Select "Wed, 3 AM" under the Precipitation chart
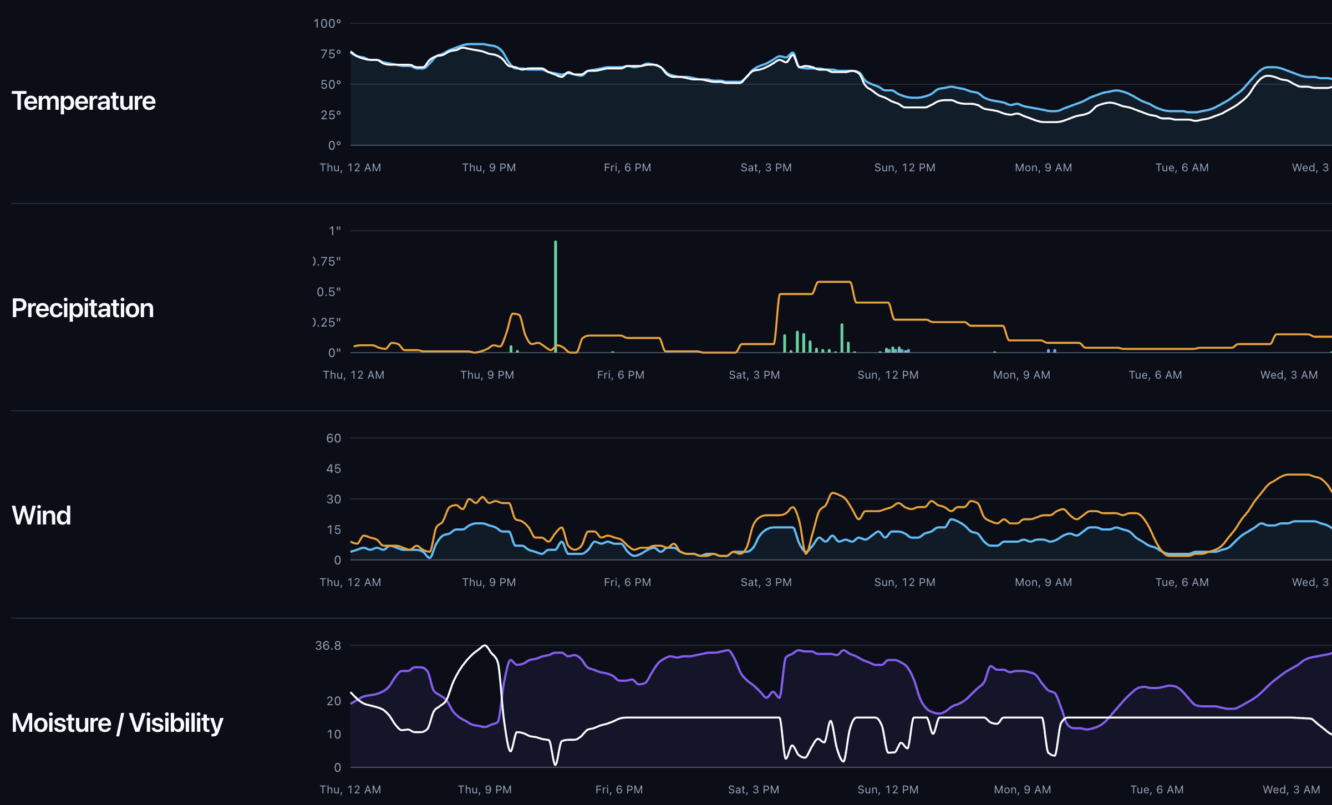Viewport: 1332px width, 805px height. click(1289, 375)
